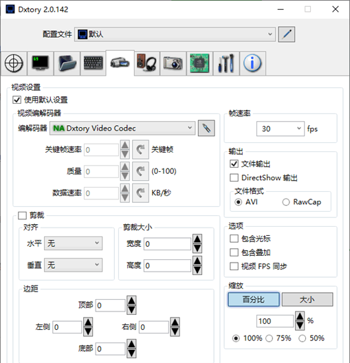
Task: Reset quality value with arrow button
Action: pyautogui.click(x=140, y=171)
